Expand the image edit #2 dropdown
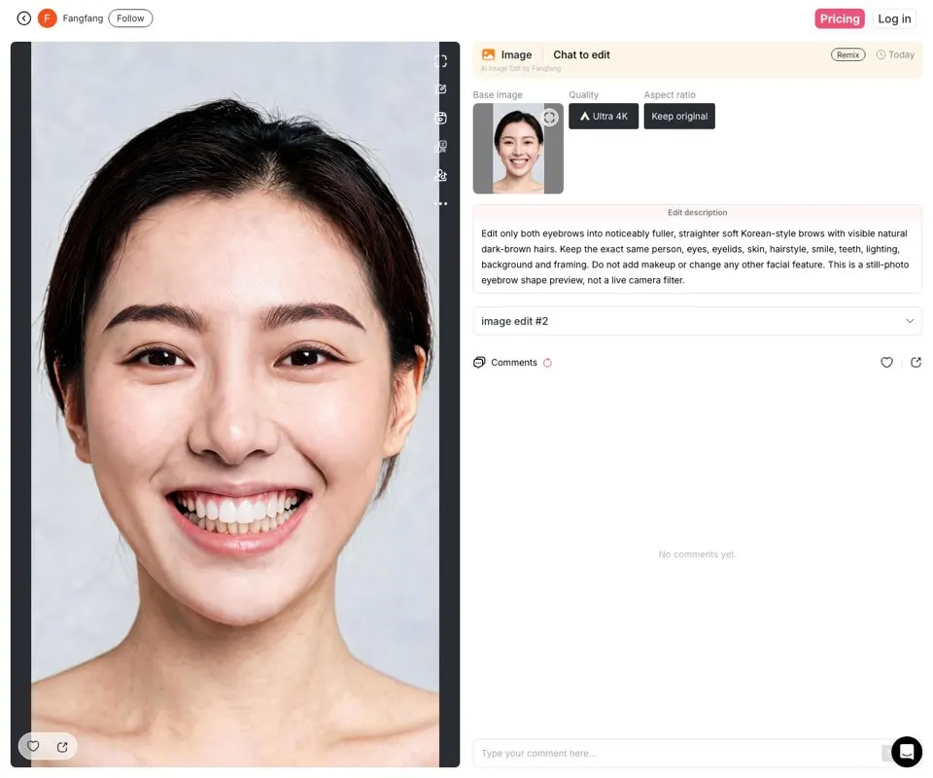Image resolution: width=933 pixels, height=778 pixels. tap(698, 321)
